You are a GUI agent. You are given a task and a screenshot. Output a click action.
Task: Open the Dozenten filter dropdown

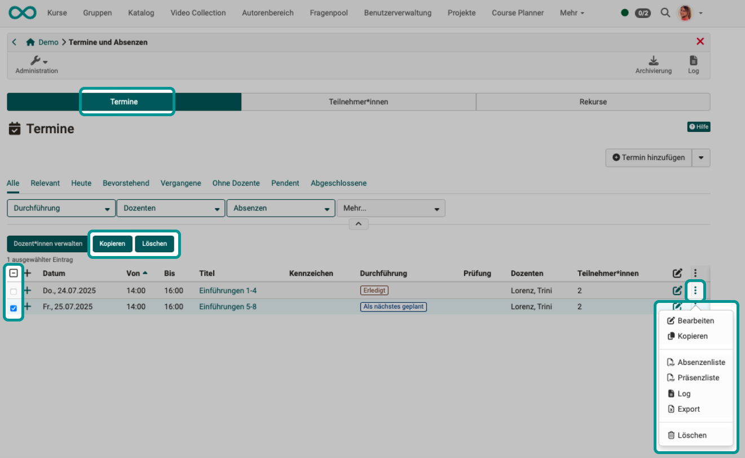[x=170, y=208]
